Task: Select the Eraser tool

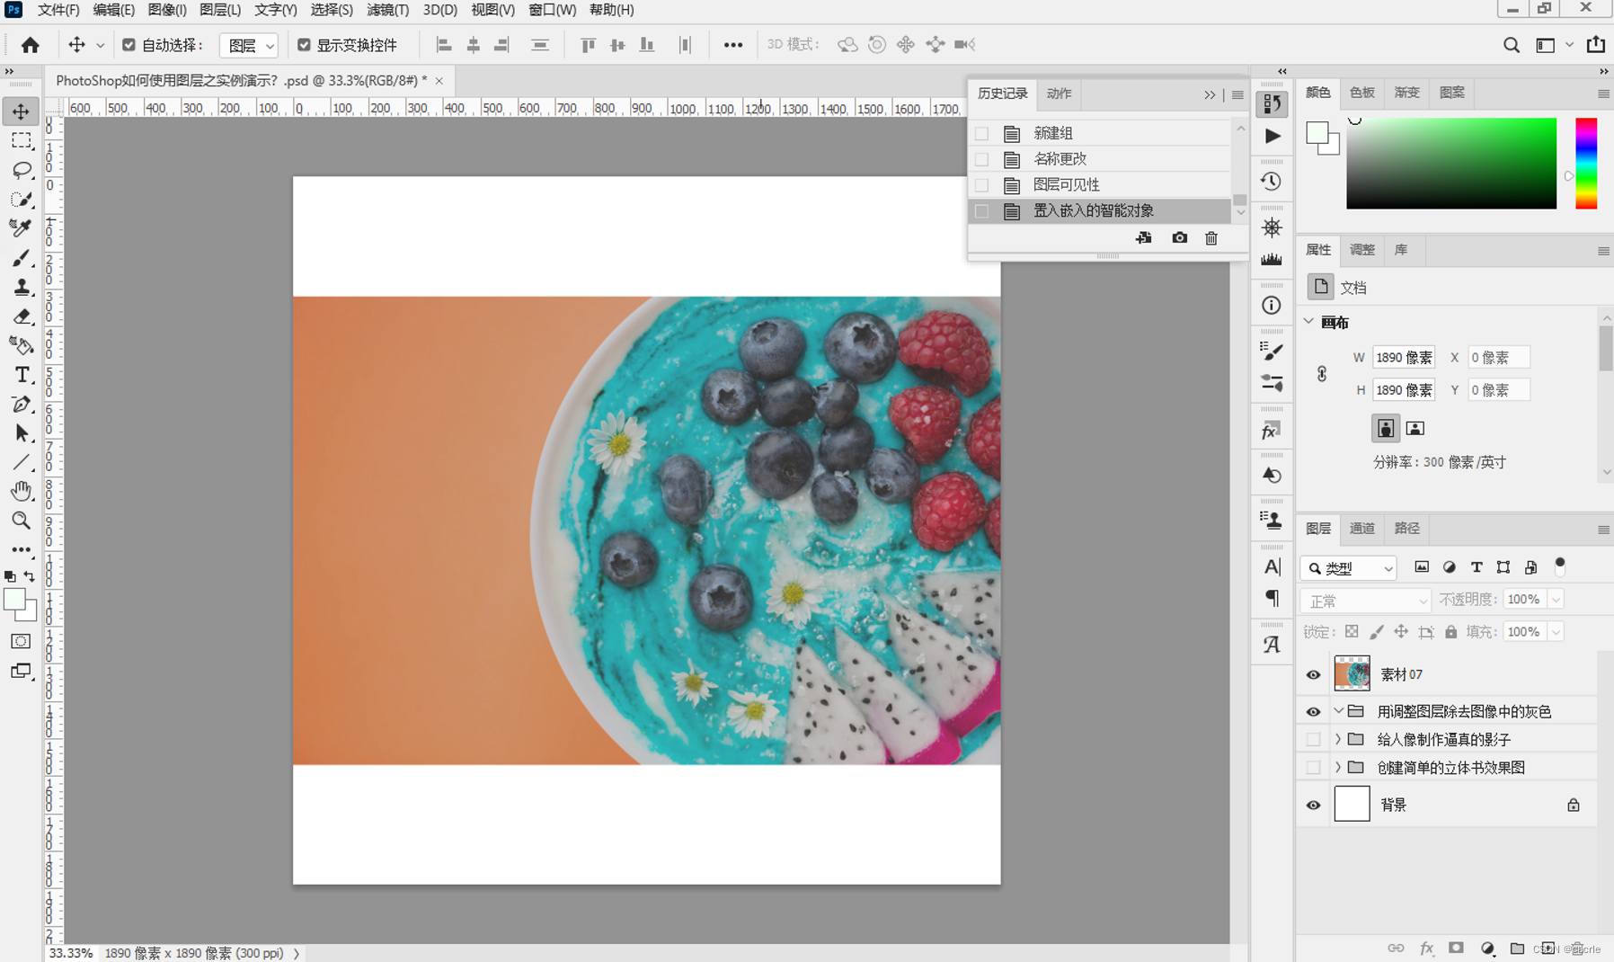Action: 21,316
